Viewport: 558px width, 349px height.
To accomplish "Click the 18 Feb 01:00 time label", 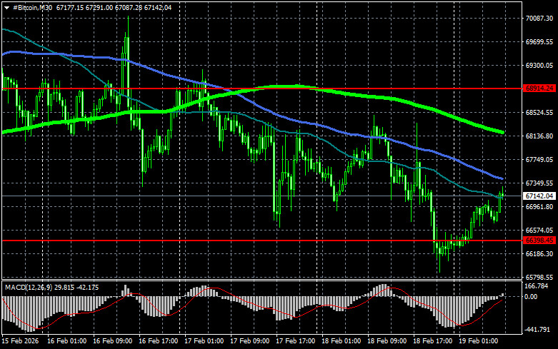I will pyautogui.click(x=342, y=341).
